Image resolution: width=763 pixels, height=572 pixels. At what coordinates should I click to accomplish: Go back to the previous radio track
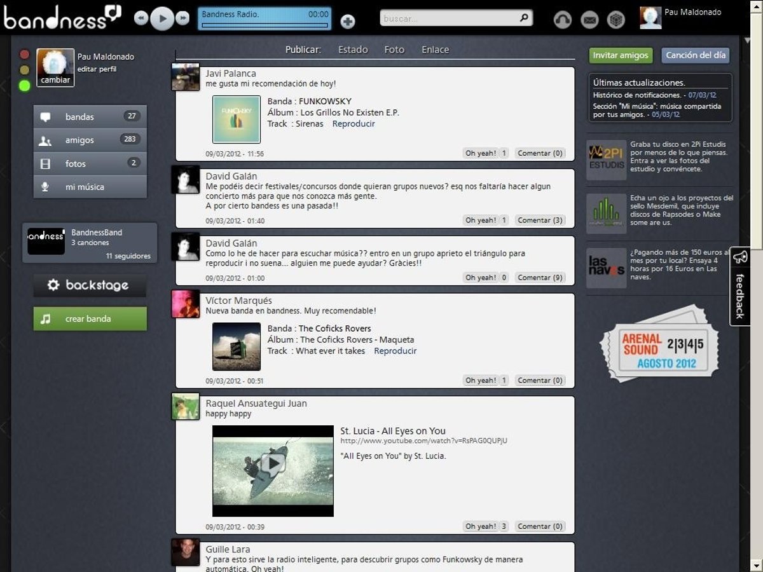tap(141, 18)
